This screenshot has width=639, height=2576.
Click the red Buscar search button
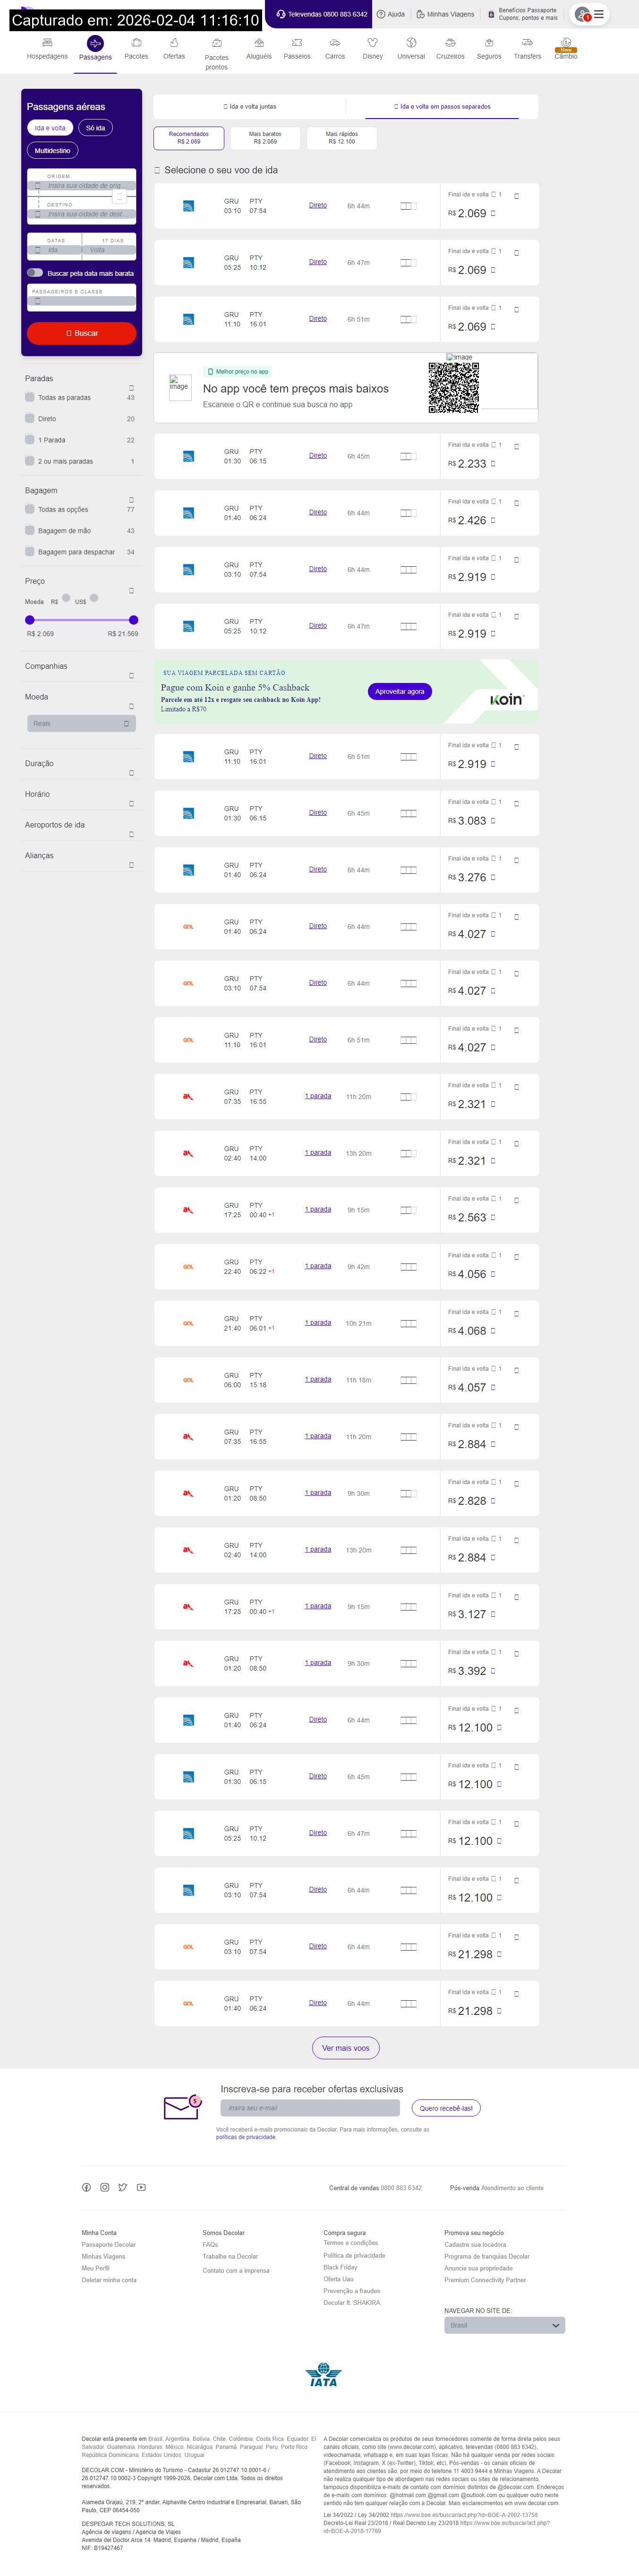[82, 333]
